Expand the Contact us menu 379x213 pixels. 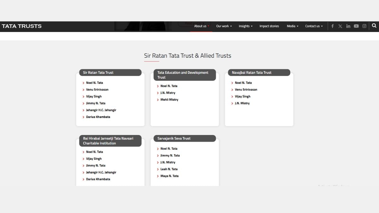click(314, 26)
